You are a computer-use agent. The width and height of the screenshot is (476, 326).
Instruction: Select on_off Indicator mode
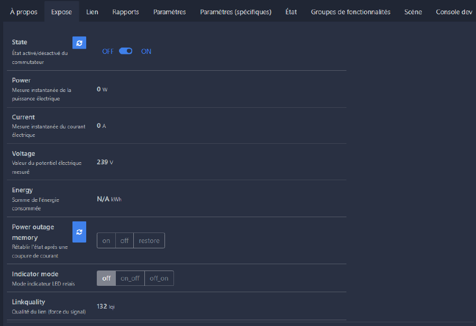click(130, 278)
